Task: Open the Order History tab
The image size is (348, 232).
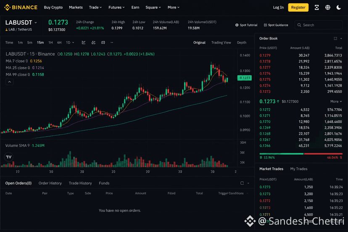Action: click(x=50, y=183)
